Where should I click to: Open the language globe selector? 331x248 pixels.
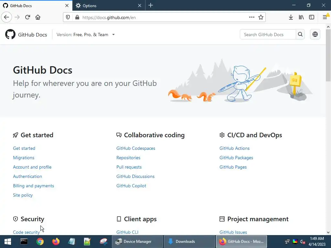pos(315,34)
